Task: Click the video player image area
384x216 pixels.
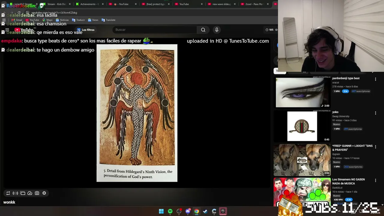Action: (x=137, y=113)
